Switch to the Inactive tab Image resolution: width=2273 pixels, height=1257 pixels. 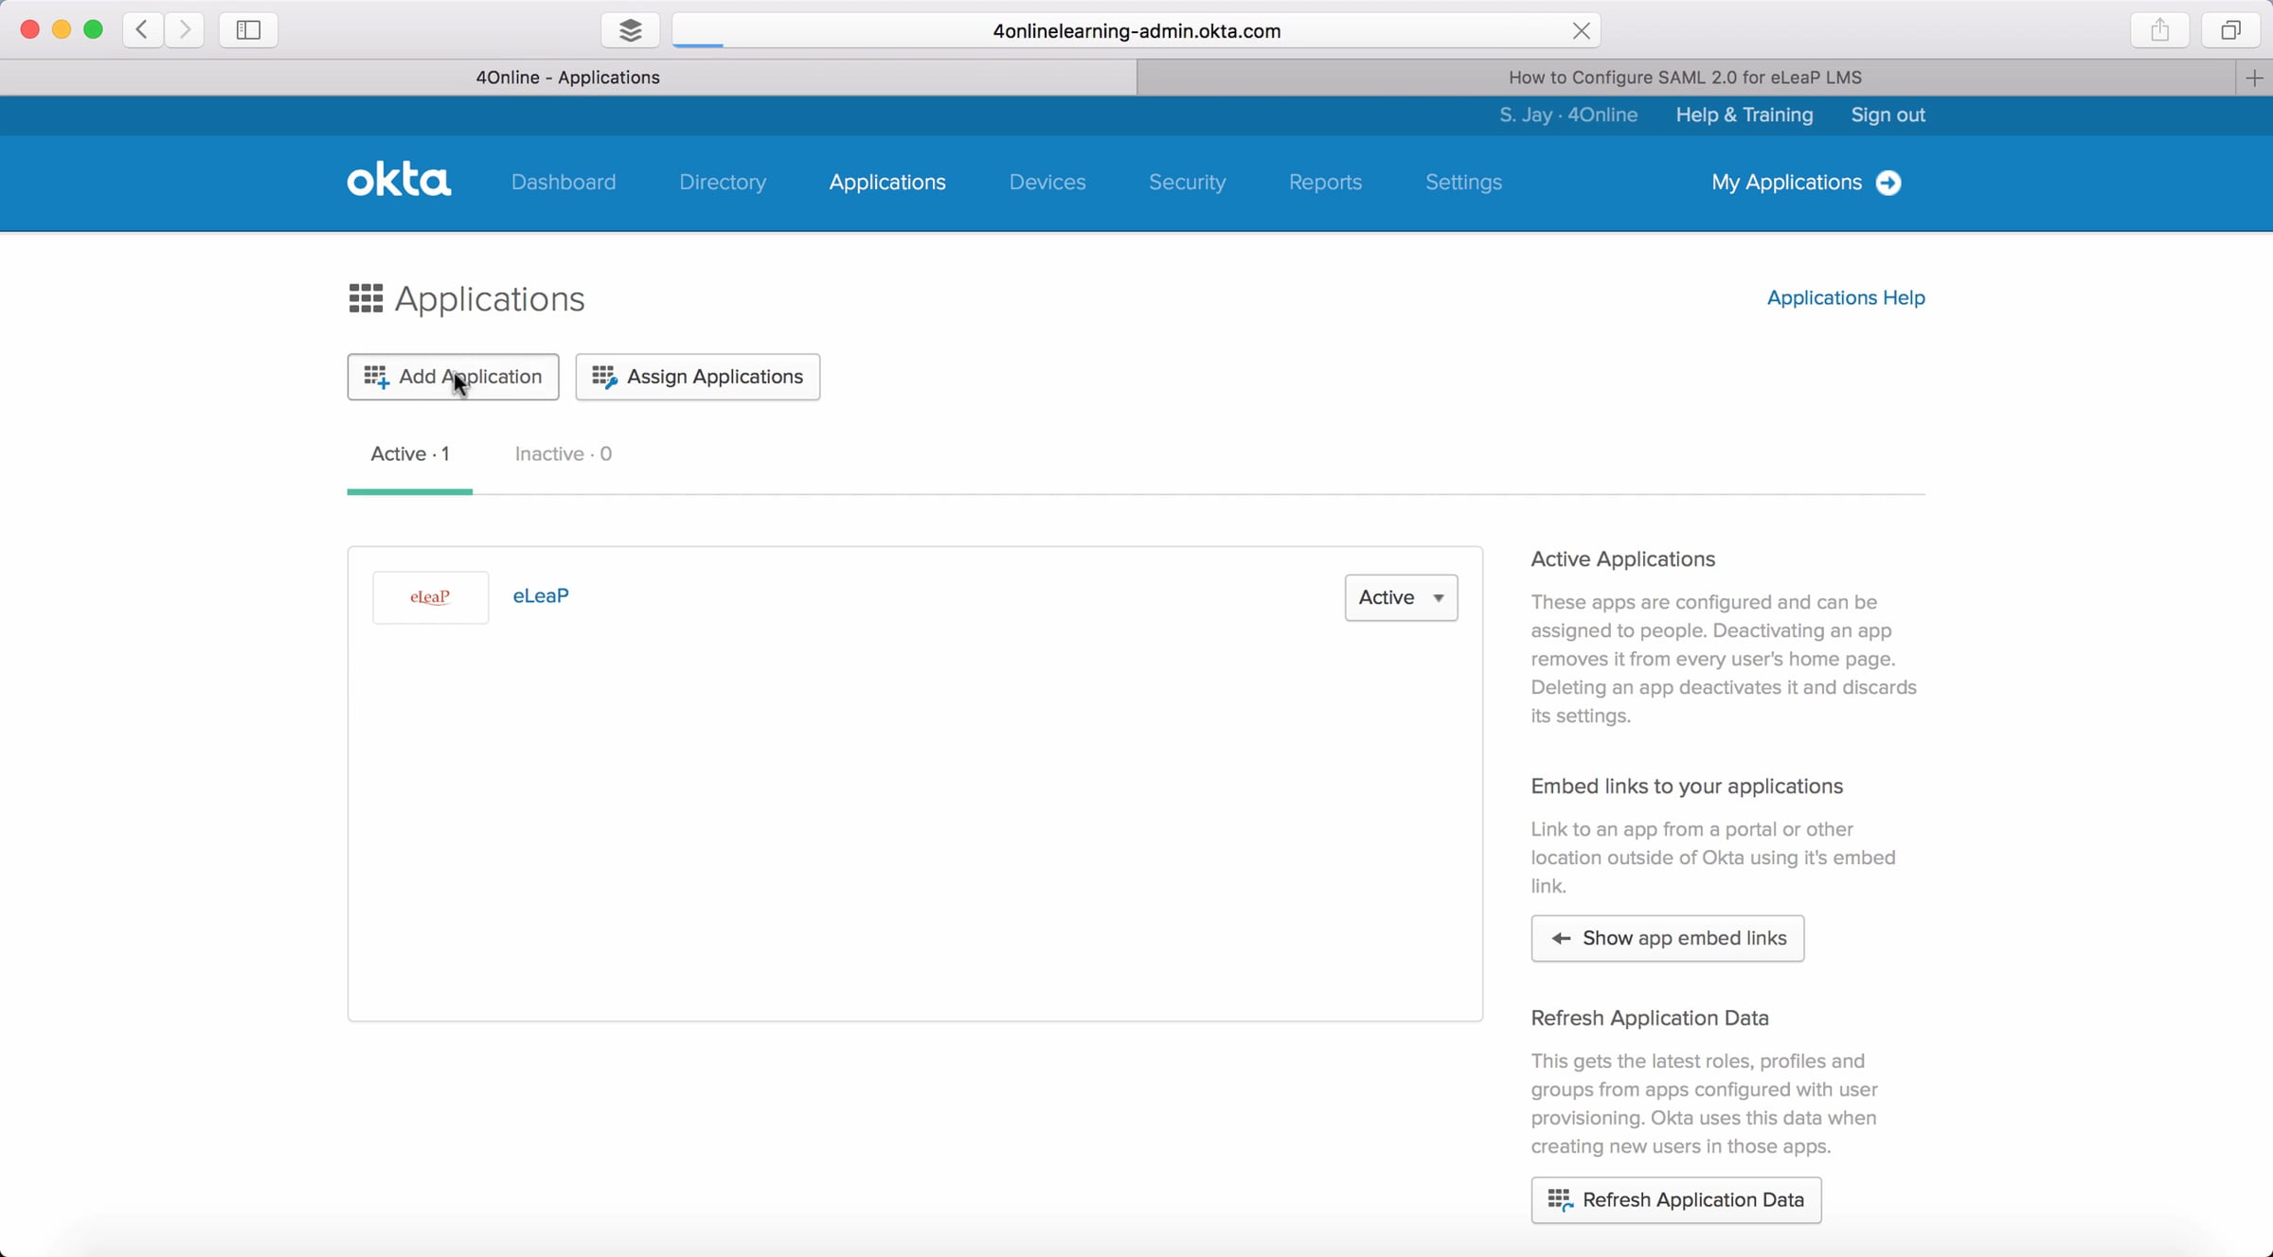pos(563,454)
